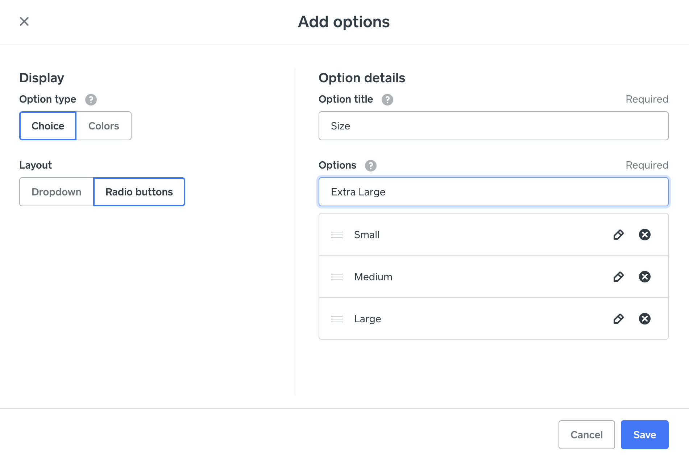Image resolution: width=689 pixels, height=459 pixels.
Task: Select the Choice option type
Action: coord(47,126)
